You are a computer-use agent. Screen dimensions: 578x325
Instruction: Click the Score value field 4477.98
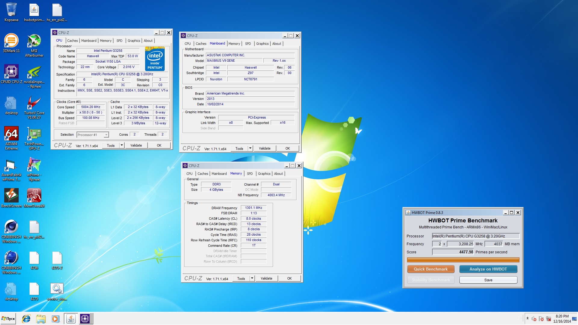pyautogui.click(x=453, y=252)
